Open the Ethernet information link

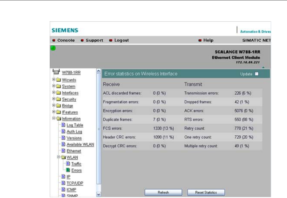74,151
